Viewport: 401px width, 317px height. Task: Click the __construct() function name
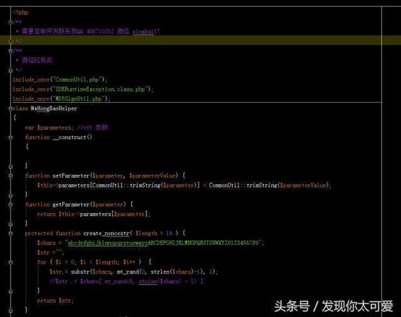[x=72, y=137]
